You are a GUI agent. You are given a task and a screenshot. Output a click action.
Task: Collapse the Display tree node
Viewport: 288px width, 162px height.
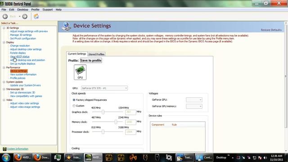(x=4, y=42)
